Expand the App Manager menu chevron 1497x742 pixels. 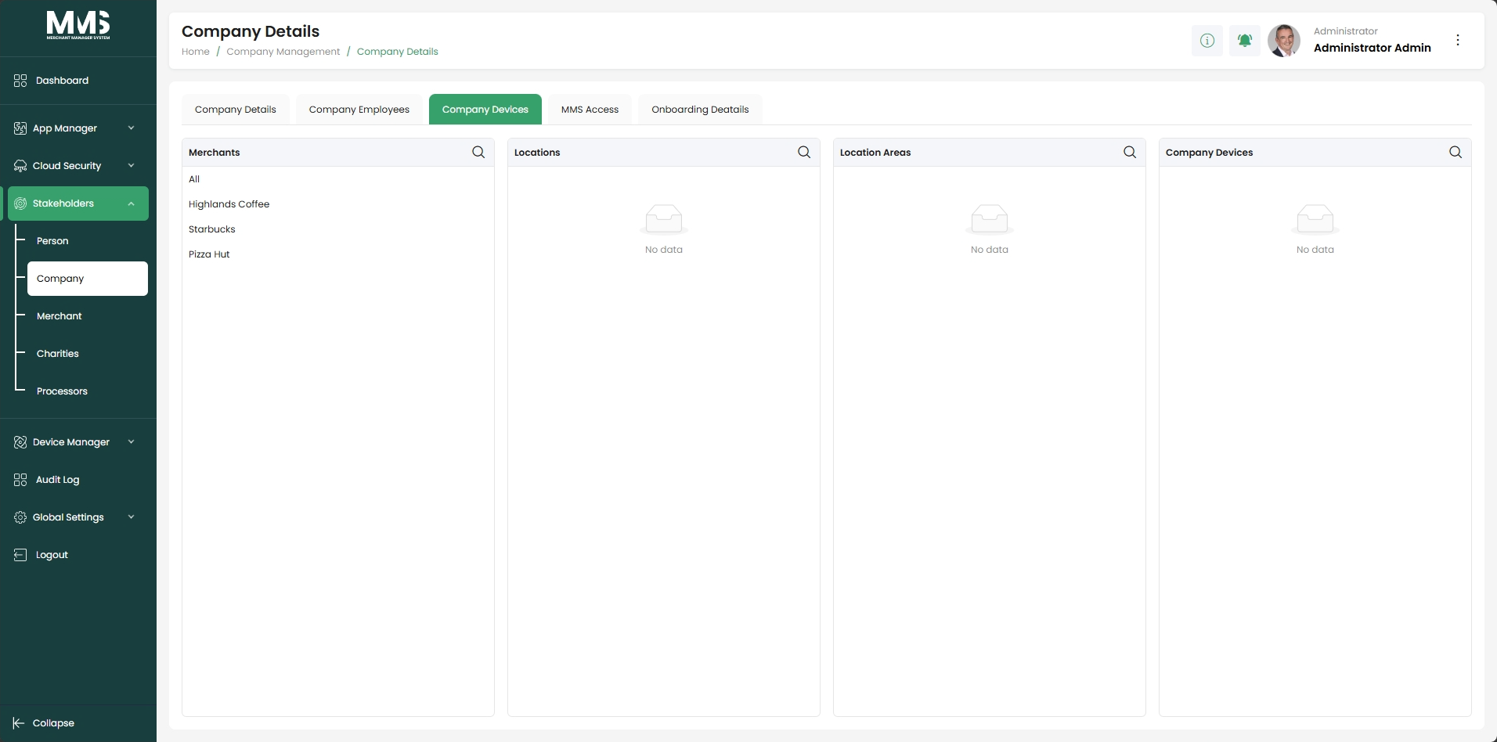click(131, 128)
